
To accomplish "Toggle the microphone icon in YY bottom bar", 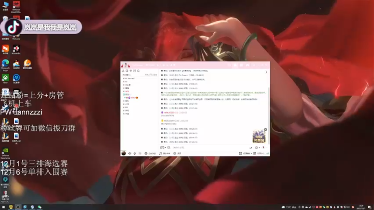I will [135, 154].
